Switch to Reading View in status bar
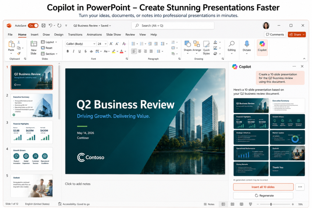The width and height of the screenshot is (312, 208). pos(241,204)
